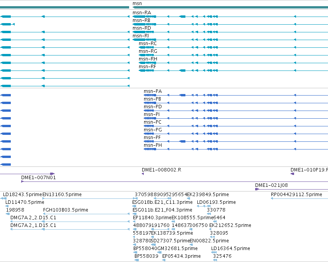
Task: Open the msn-RG transcript label
Action: pos(148,51)
